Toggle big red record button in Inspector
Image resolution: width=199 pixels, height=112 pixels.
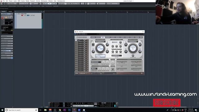pos(2,18)
